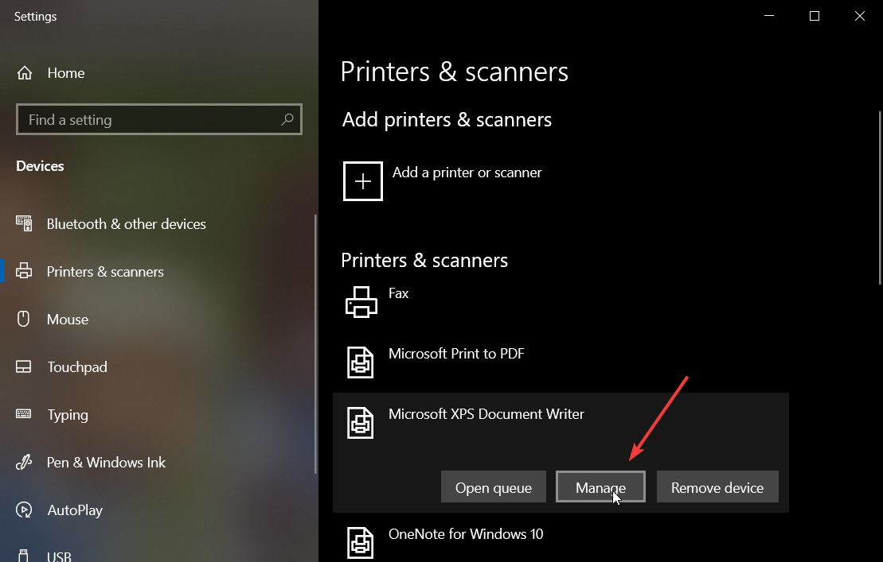Screen dimensions: 883x562
Task: Close the Settings window
Action: [859, 16]
